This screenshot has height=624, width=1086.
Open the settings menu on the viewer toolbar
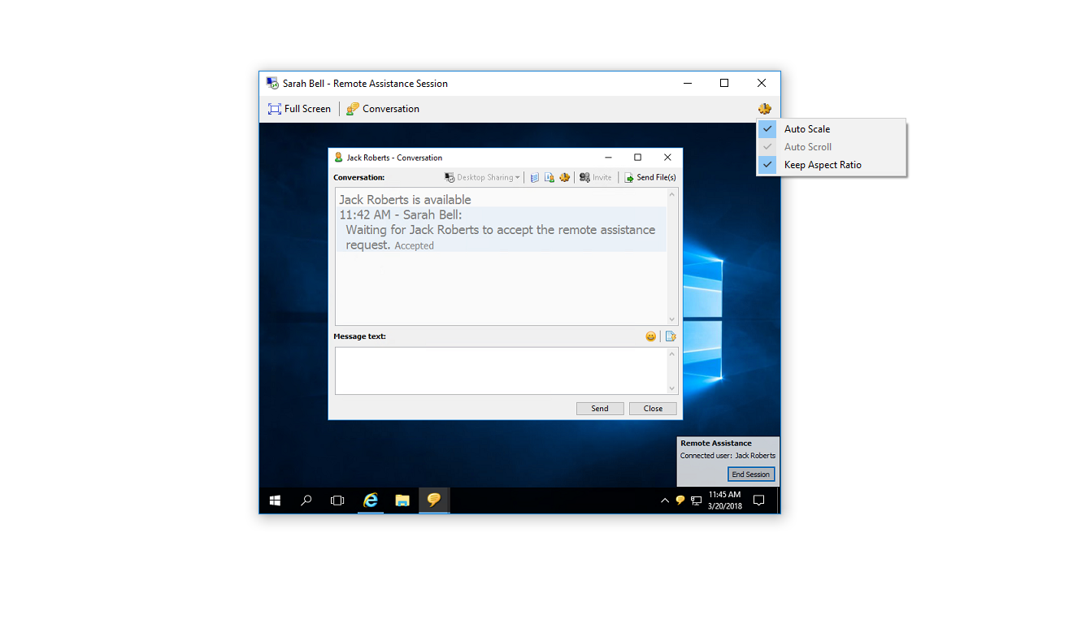click(765, 108)
